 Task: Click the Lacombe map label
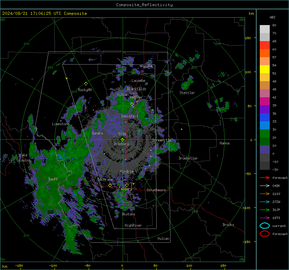click(x=138, y=81)
